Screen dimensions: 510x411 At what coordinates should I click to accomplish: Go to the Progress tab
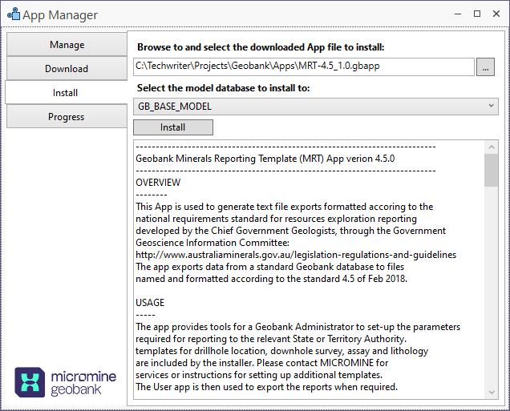click(x=66, y=117)
